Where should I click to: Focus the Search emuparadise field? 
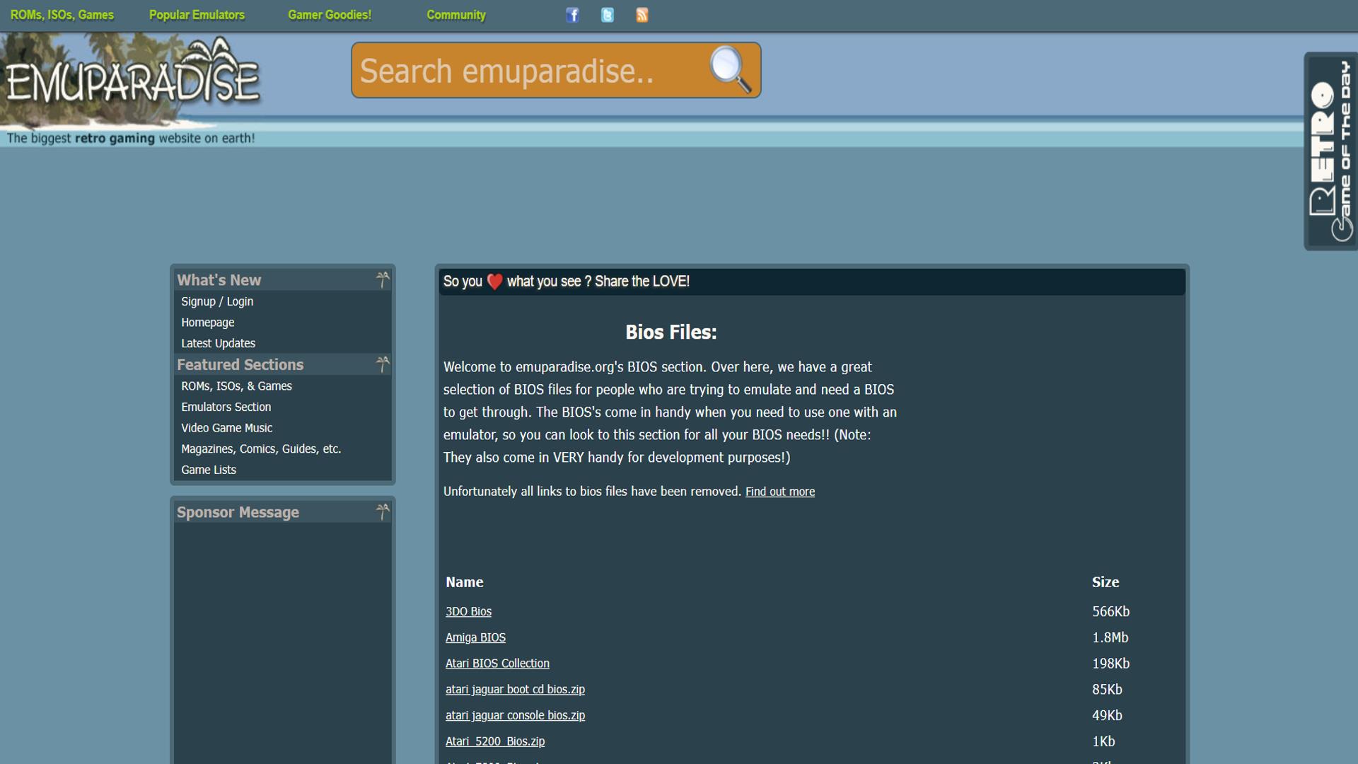click(530, 70)
